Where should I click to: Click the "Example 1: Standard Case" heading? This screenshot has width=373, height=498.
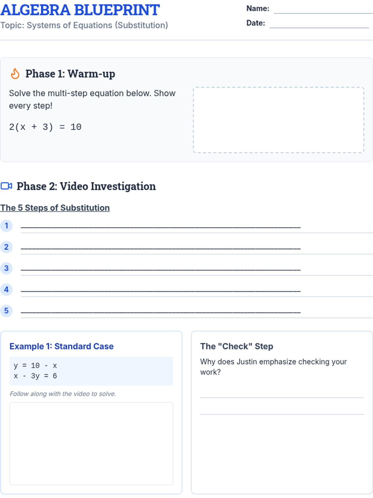point(62,346)
